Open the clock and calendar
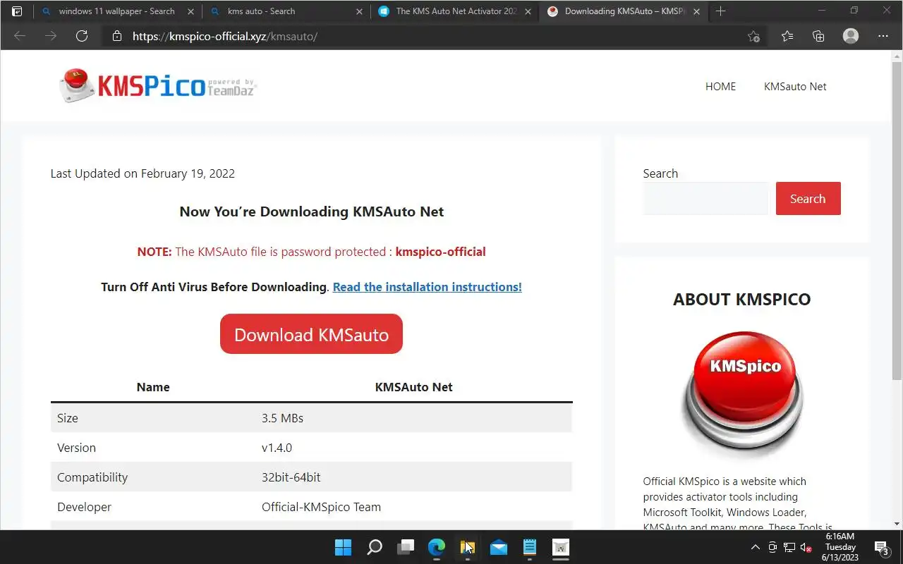 click(840, 547)
